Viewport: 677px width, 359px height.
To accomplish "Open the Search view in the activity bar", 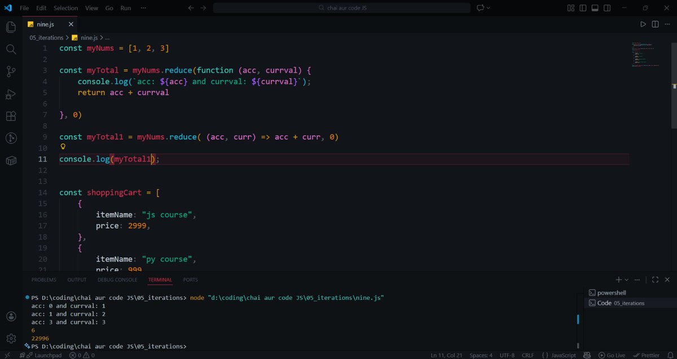I will 11,50.
